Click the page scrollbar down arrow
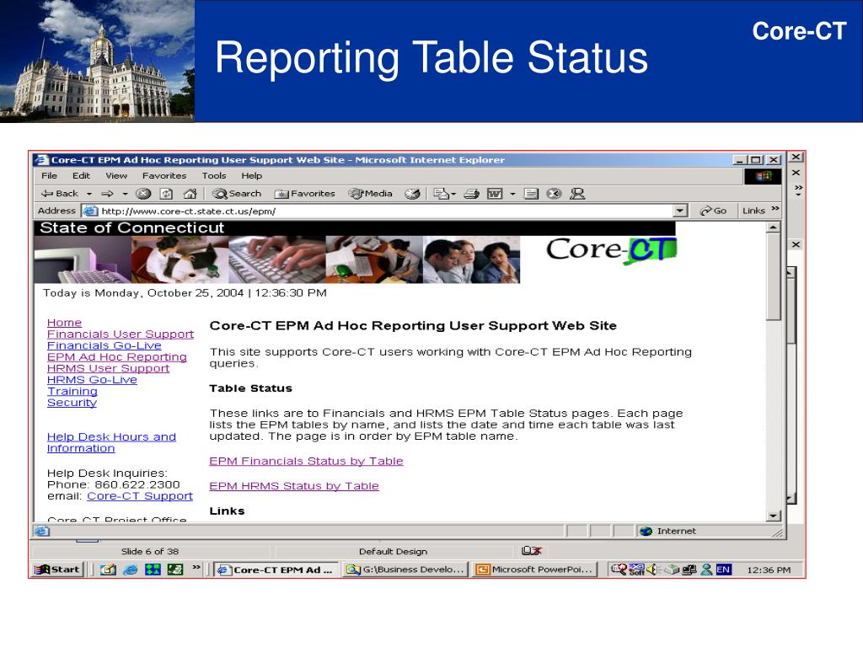This screenshot has height=647, width=863. 774,516
